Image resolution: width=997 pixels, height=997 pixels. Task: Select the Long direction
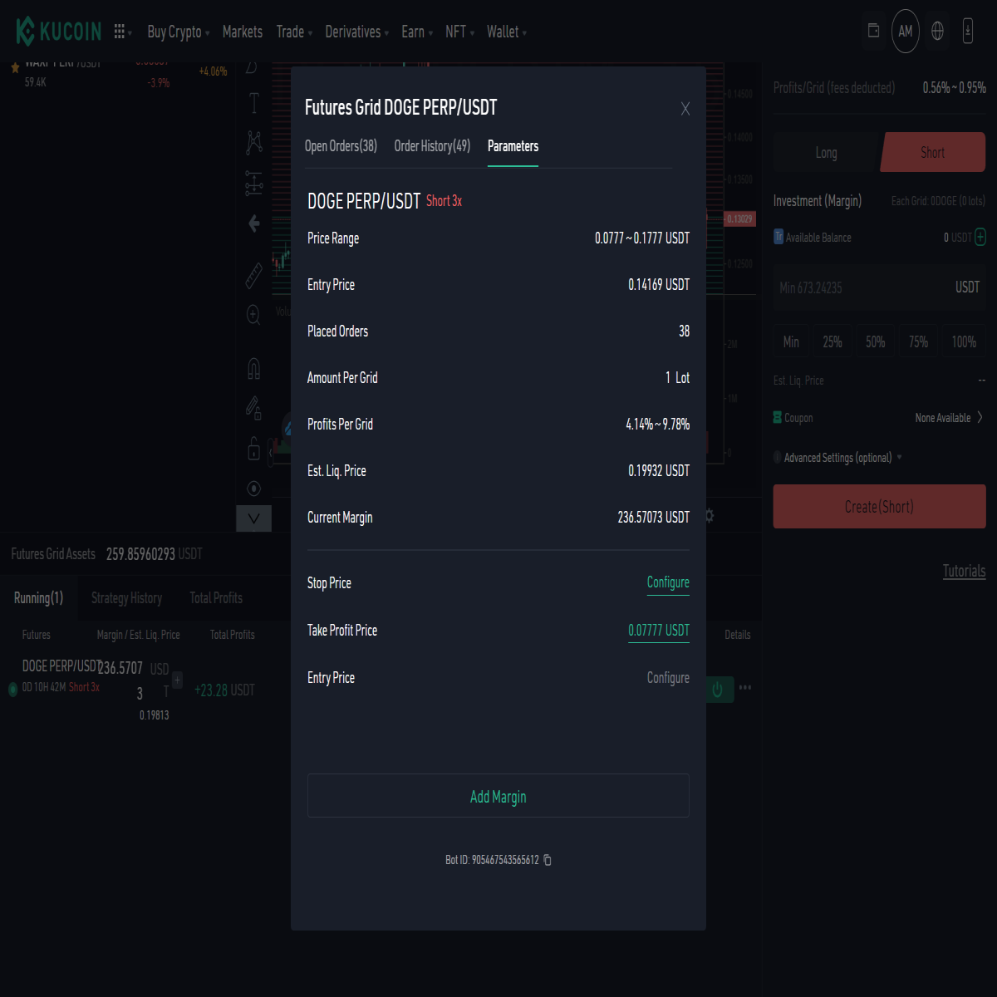coord(826,153)
